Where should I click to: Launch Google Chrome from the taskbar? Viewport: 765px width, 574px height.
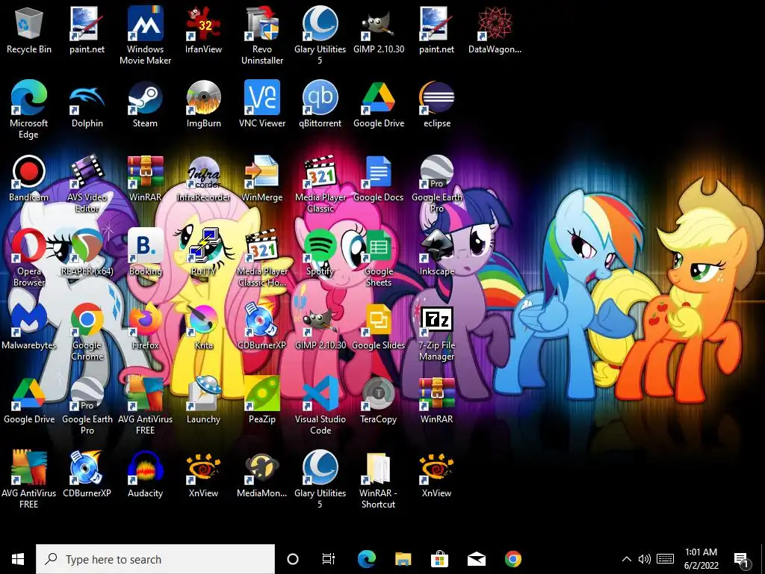tap(512, 559)
